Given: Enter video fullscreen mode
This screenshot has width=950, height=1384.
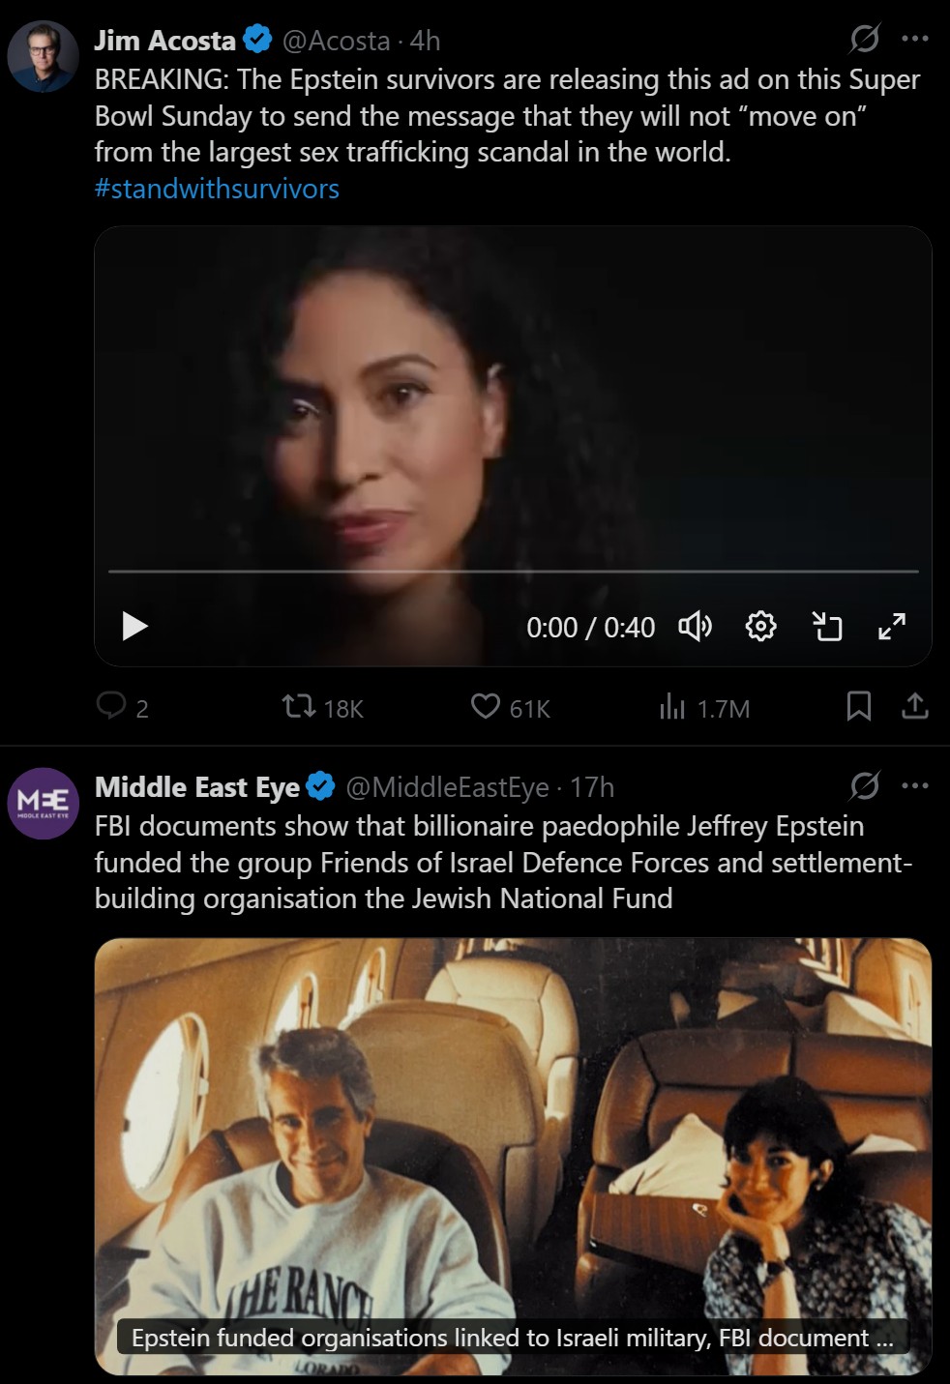Looking at the screenshot, I should coord(892,627).
